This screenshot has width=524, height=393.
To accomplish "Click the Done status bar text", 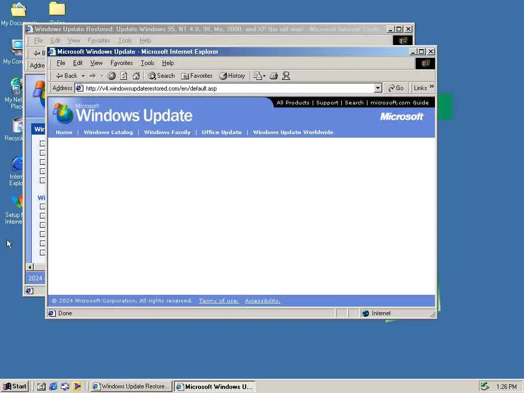I will 65,313.
